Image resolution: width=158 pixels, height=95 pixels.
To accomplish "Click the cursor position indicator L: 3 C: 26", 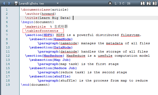I will click(x=122, y=3).
